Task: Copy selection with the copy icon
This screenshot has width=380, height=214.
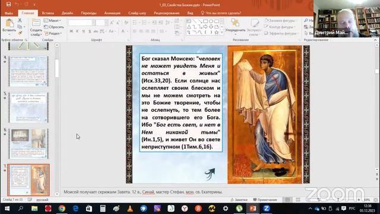Action: click(20, 27)
